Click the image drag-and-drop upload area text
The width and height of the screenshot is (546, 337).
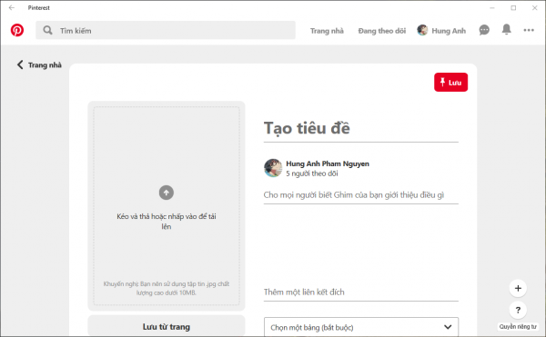point(167,222)
